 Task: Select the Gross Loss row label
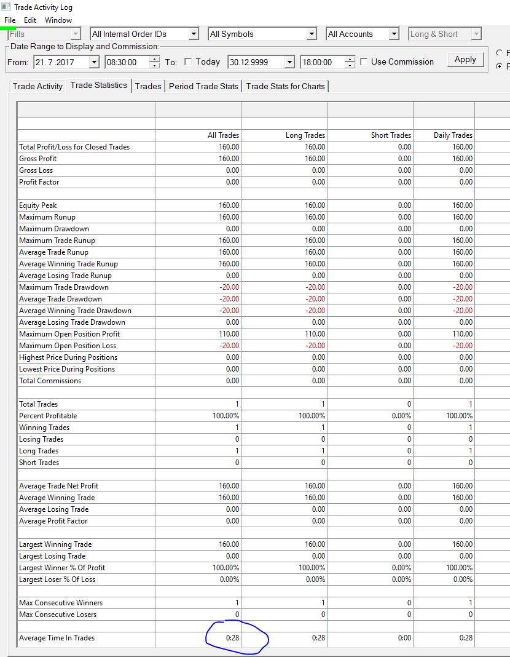coord(36,170)
